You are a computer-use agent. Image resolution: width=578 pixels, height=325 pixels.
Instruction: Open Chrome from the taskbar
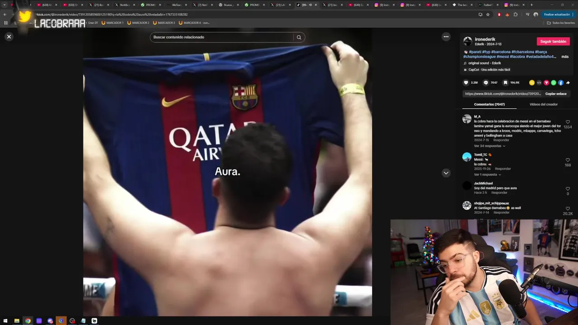click(x=28, y=321)
